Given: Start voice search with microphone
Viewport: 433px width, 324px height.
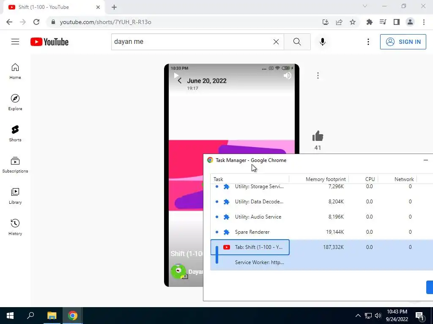Looking at the screenshot, I should (x=322, y=42).
